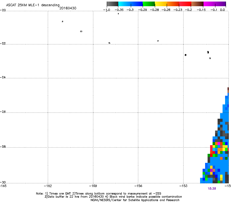Click the note line starting '3)Data buffer is 22 hrs'
The height and width of the screenshot is (202, 231).
[113, 197]
